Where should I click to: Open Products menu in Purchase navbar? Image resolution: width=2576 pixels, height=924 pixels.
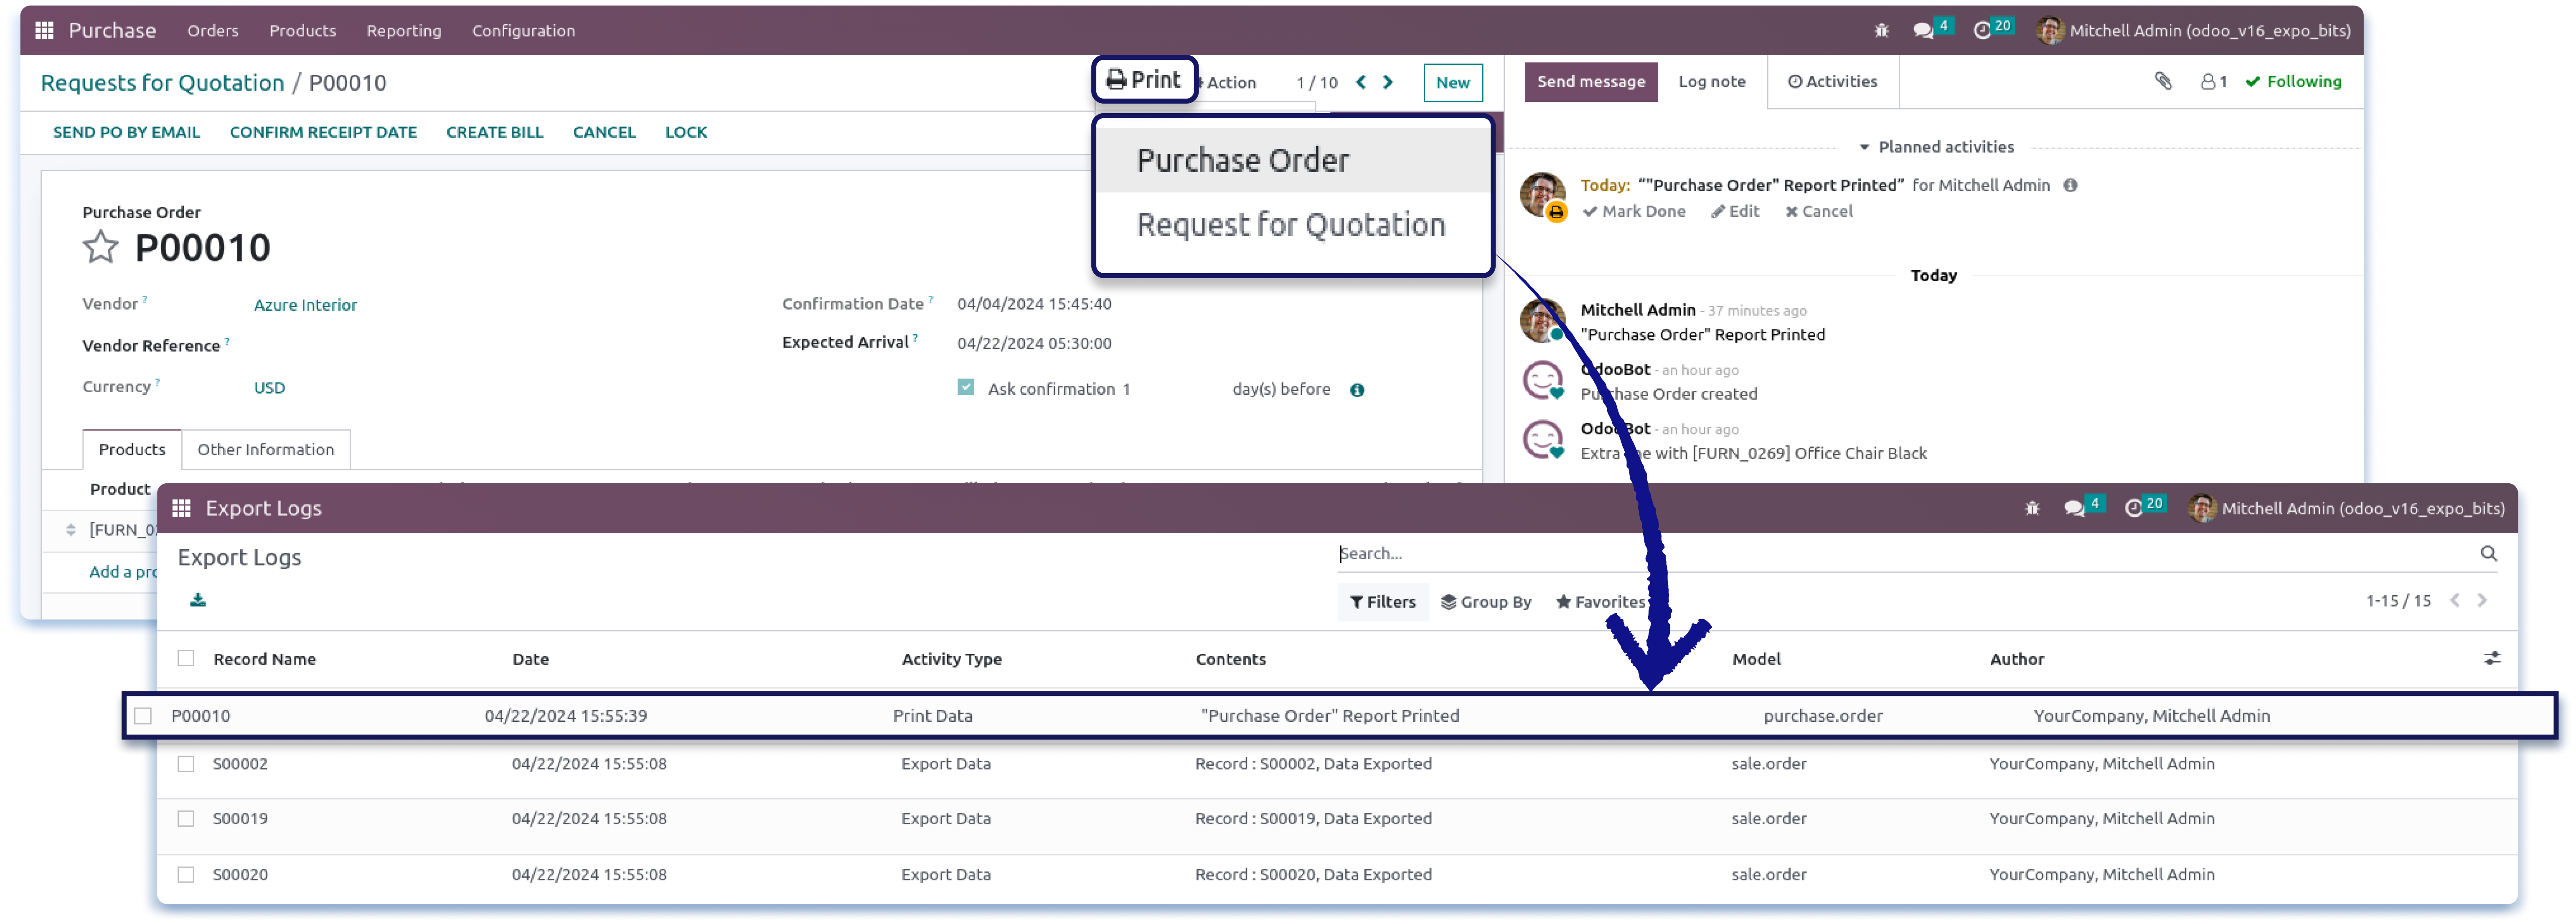[303, 31]
